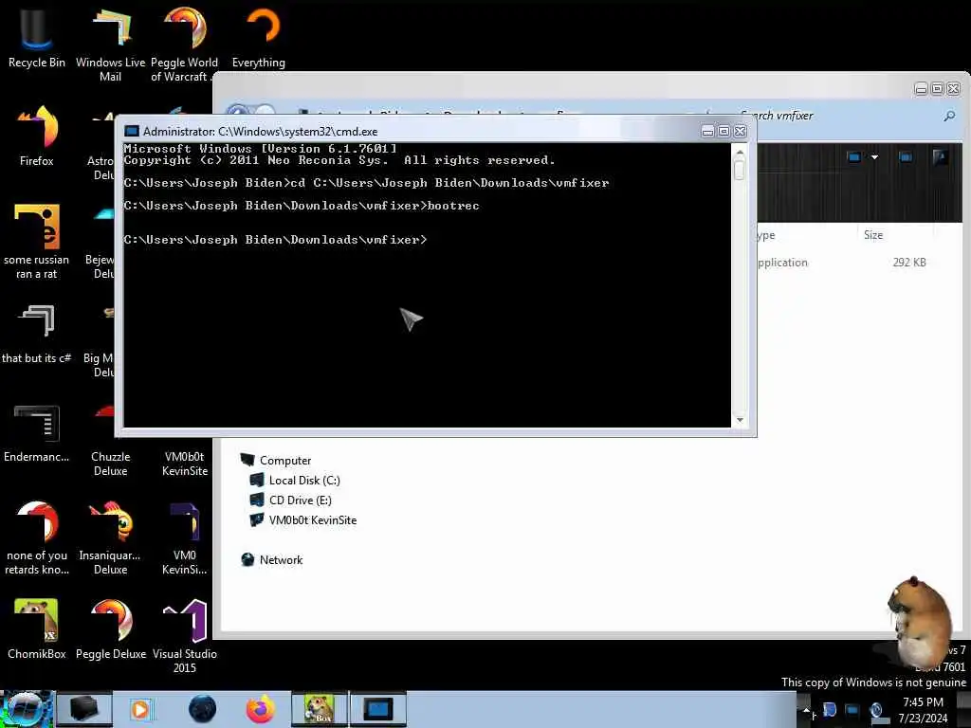Viewport: 971px width, 728px height.
Task: Close the vmfixer Explorer window
Action: (x=954, y=89)
